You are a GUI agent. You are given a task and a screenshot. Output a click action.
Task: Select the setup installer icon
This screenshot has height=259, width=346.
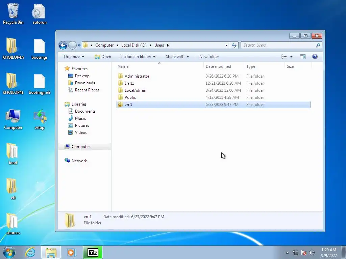click(39, 119)
